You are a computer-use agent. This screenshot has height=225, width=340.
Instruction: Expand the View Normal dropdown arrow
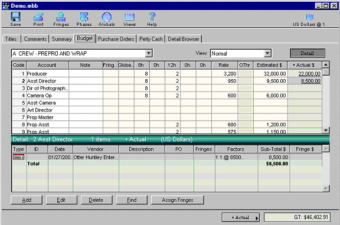pyautogui.click(x=267, y=53)
